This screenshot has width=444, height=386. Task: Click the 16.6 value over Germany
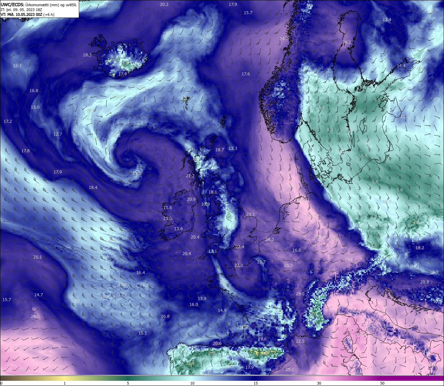[297, 250]
